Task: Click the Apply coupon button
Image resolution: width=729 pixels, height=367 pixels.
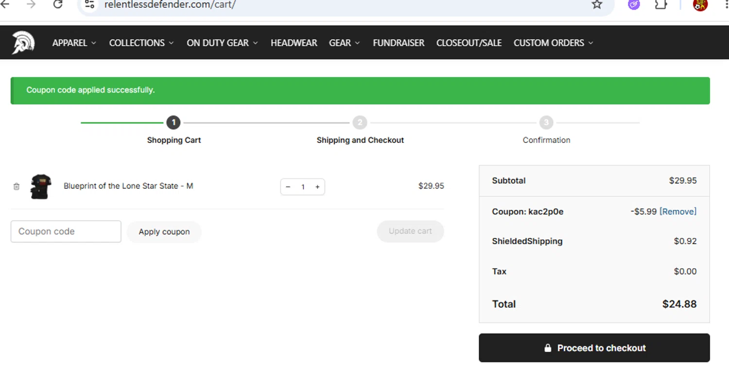Action: point(164,232)
